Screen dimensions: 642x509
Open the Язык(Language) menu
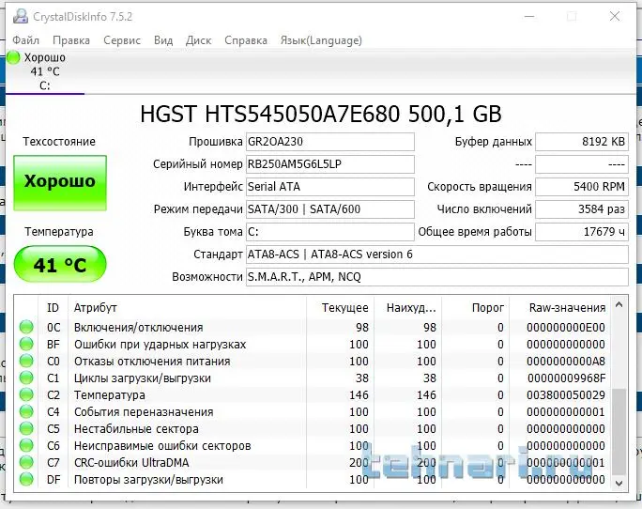[321, 40]
